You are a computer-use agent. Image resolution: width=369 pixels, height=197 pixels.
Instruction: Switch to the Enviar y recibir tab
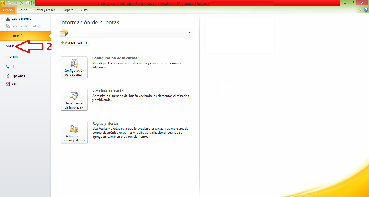45,10
